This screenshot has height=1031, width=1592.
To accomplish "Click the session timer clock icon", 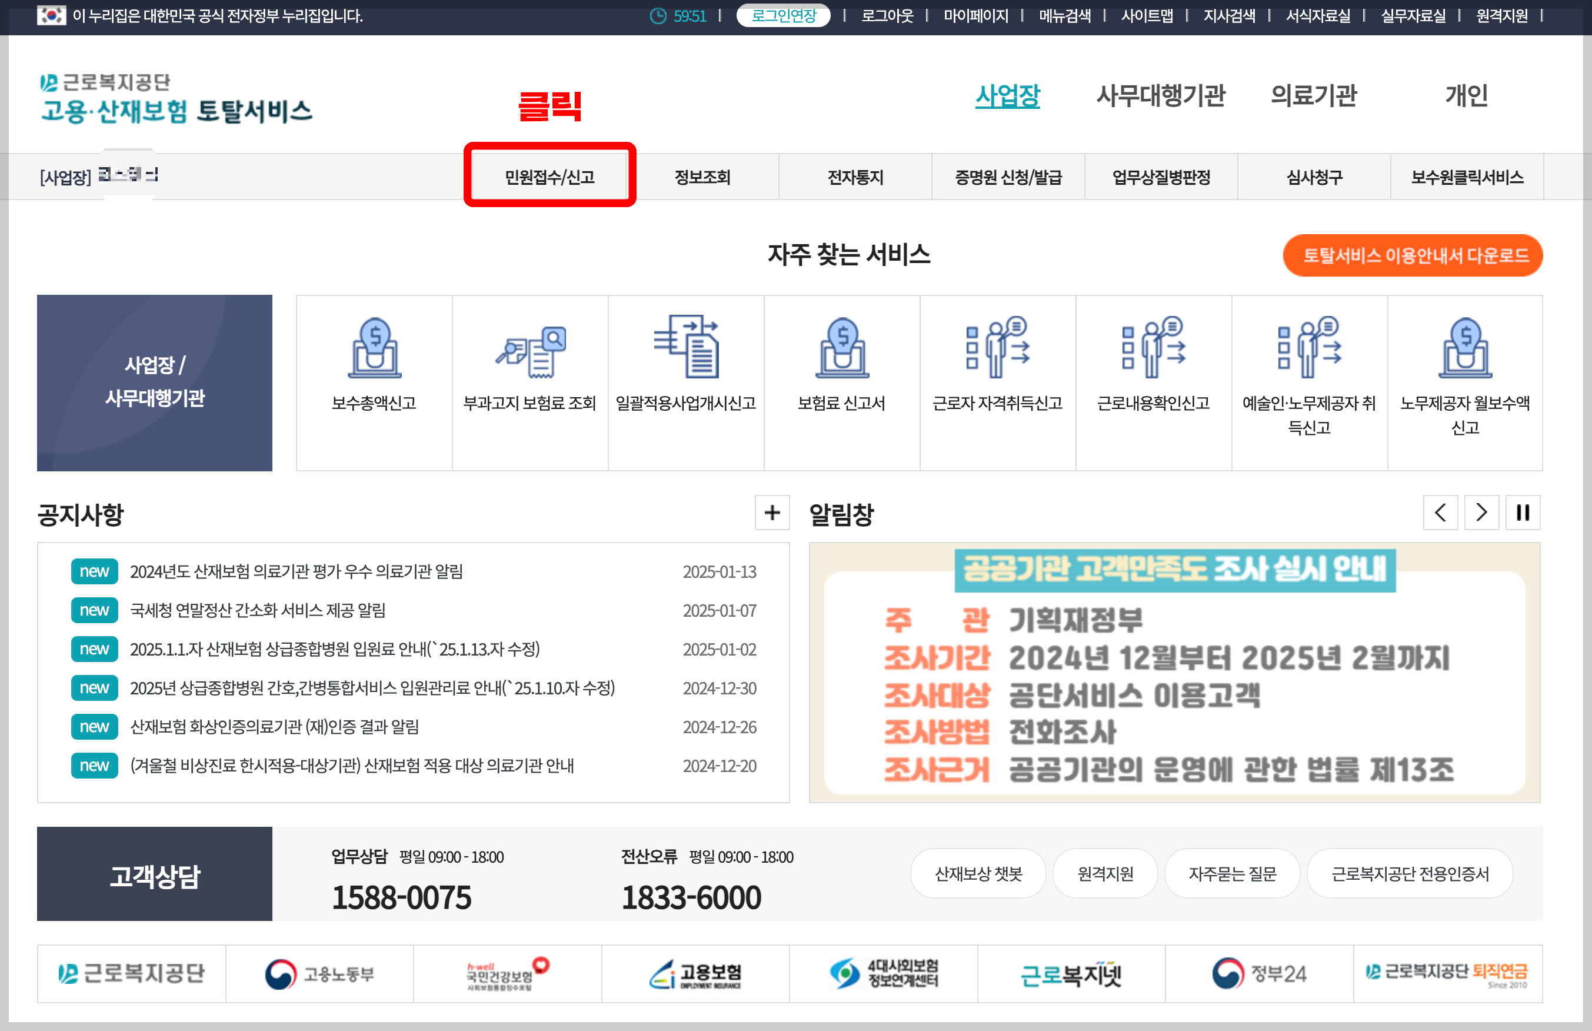I will tap(658, 15).
